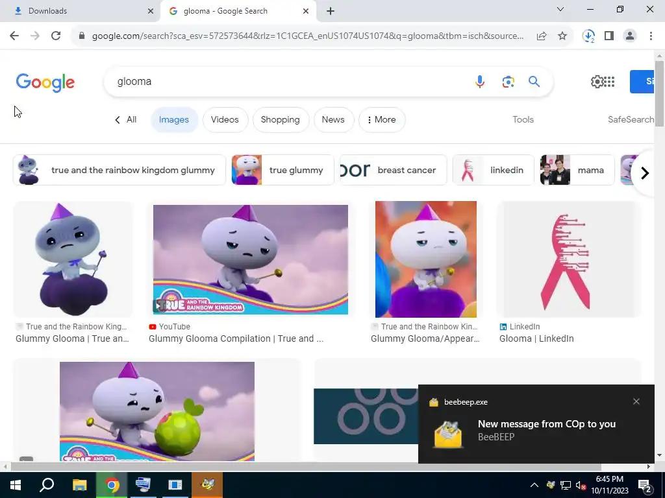This screenshot has height=498, width=665.
Task: Click the browser forward arrow
Action: [x=35, y=36]
